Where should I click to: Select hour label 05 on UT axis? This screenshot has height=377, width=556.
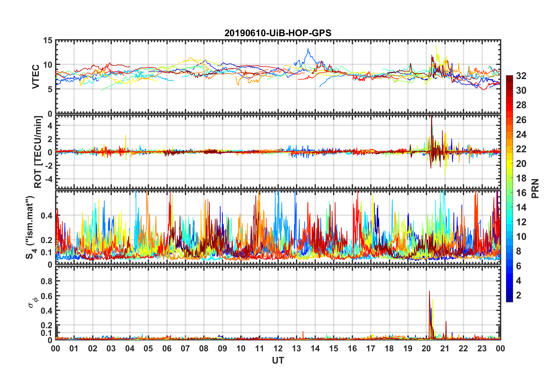point(148,348)
